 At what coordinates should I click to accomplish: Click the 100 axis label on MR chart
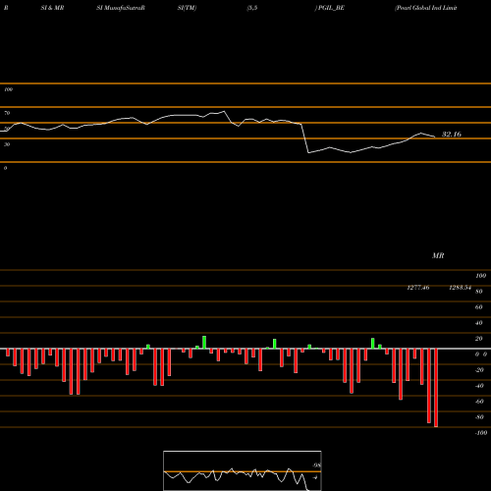click(x=480, y=276)
